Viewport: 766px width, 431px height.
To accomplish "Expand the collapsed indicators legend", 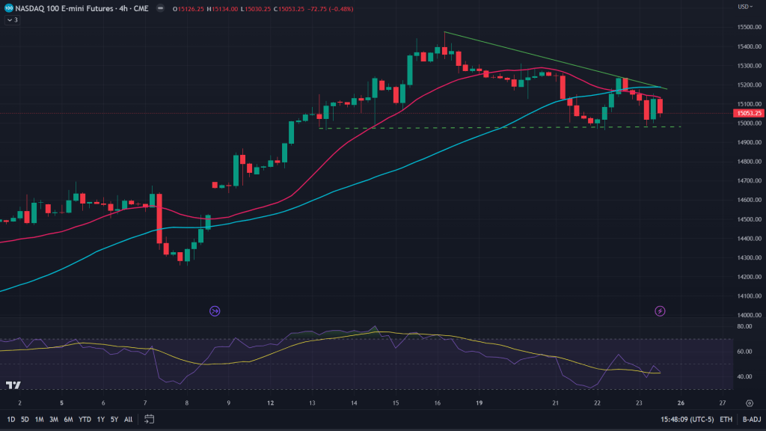I will point(11,20).
